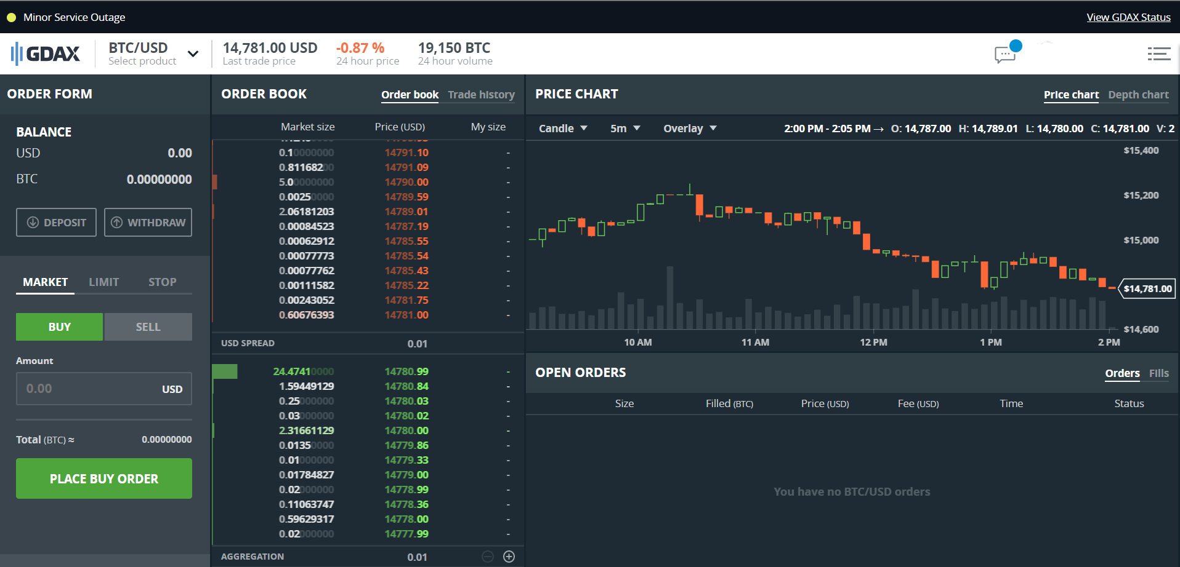Expand the Candle chart type dropdown
1180x567 pixels.
click(x=563, y=129)
